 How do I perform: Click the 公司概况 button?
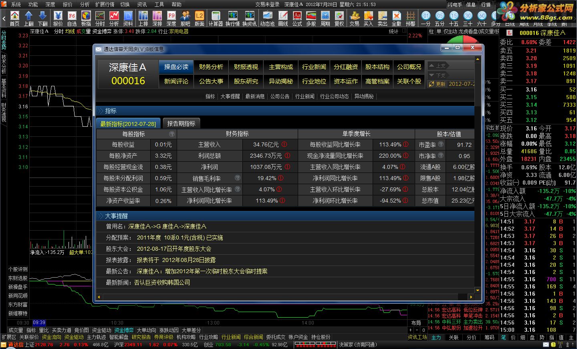(409, 67)
